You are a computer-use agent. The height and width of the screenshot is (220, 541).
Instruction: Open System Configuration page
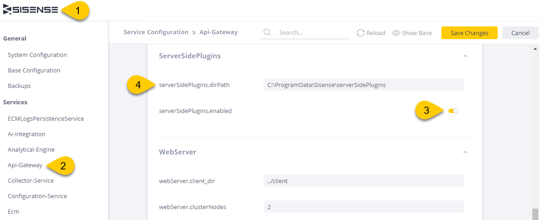(37, 55)
